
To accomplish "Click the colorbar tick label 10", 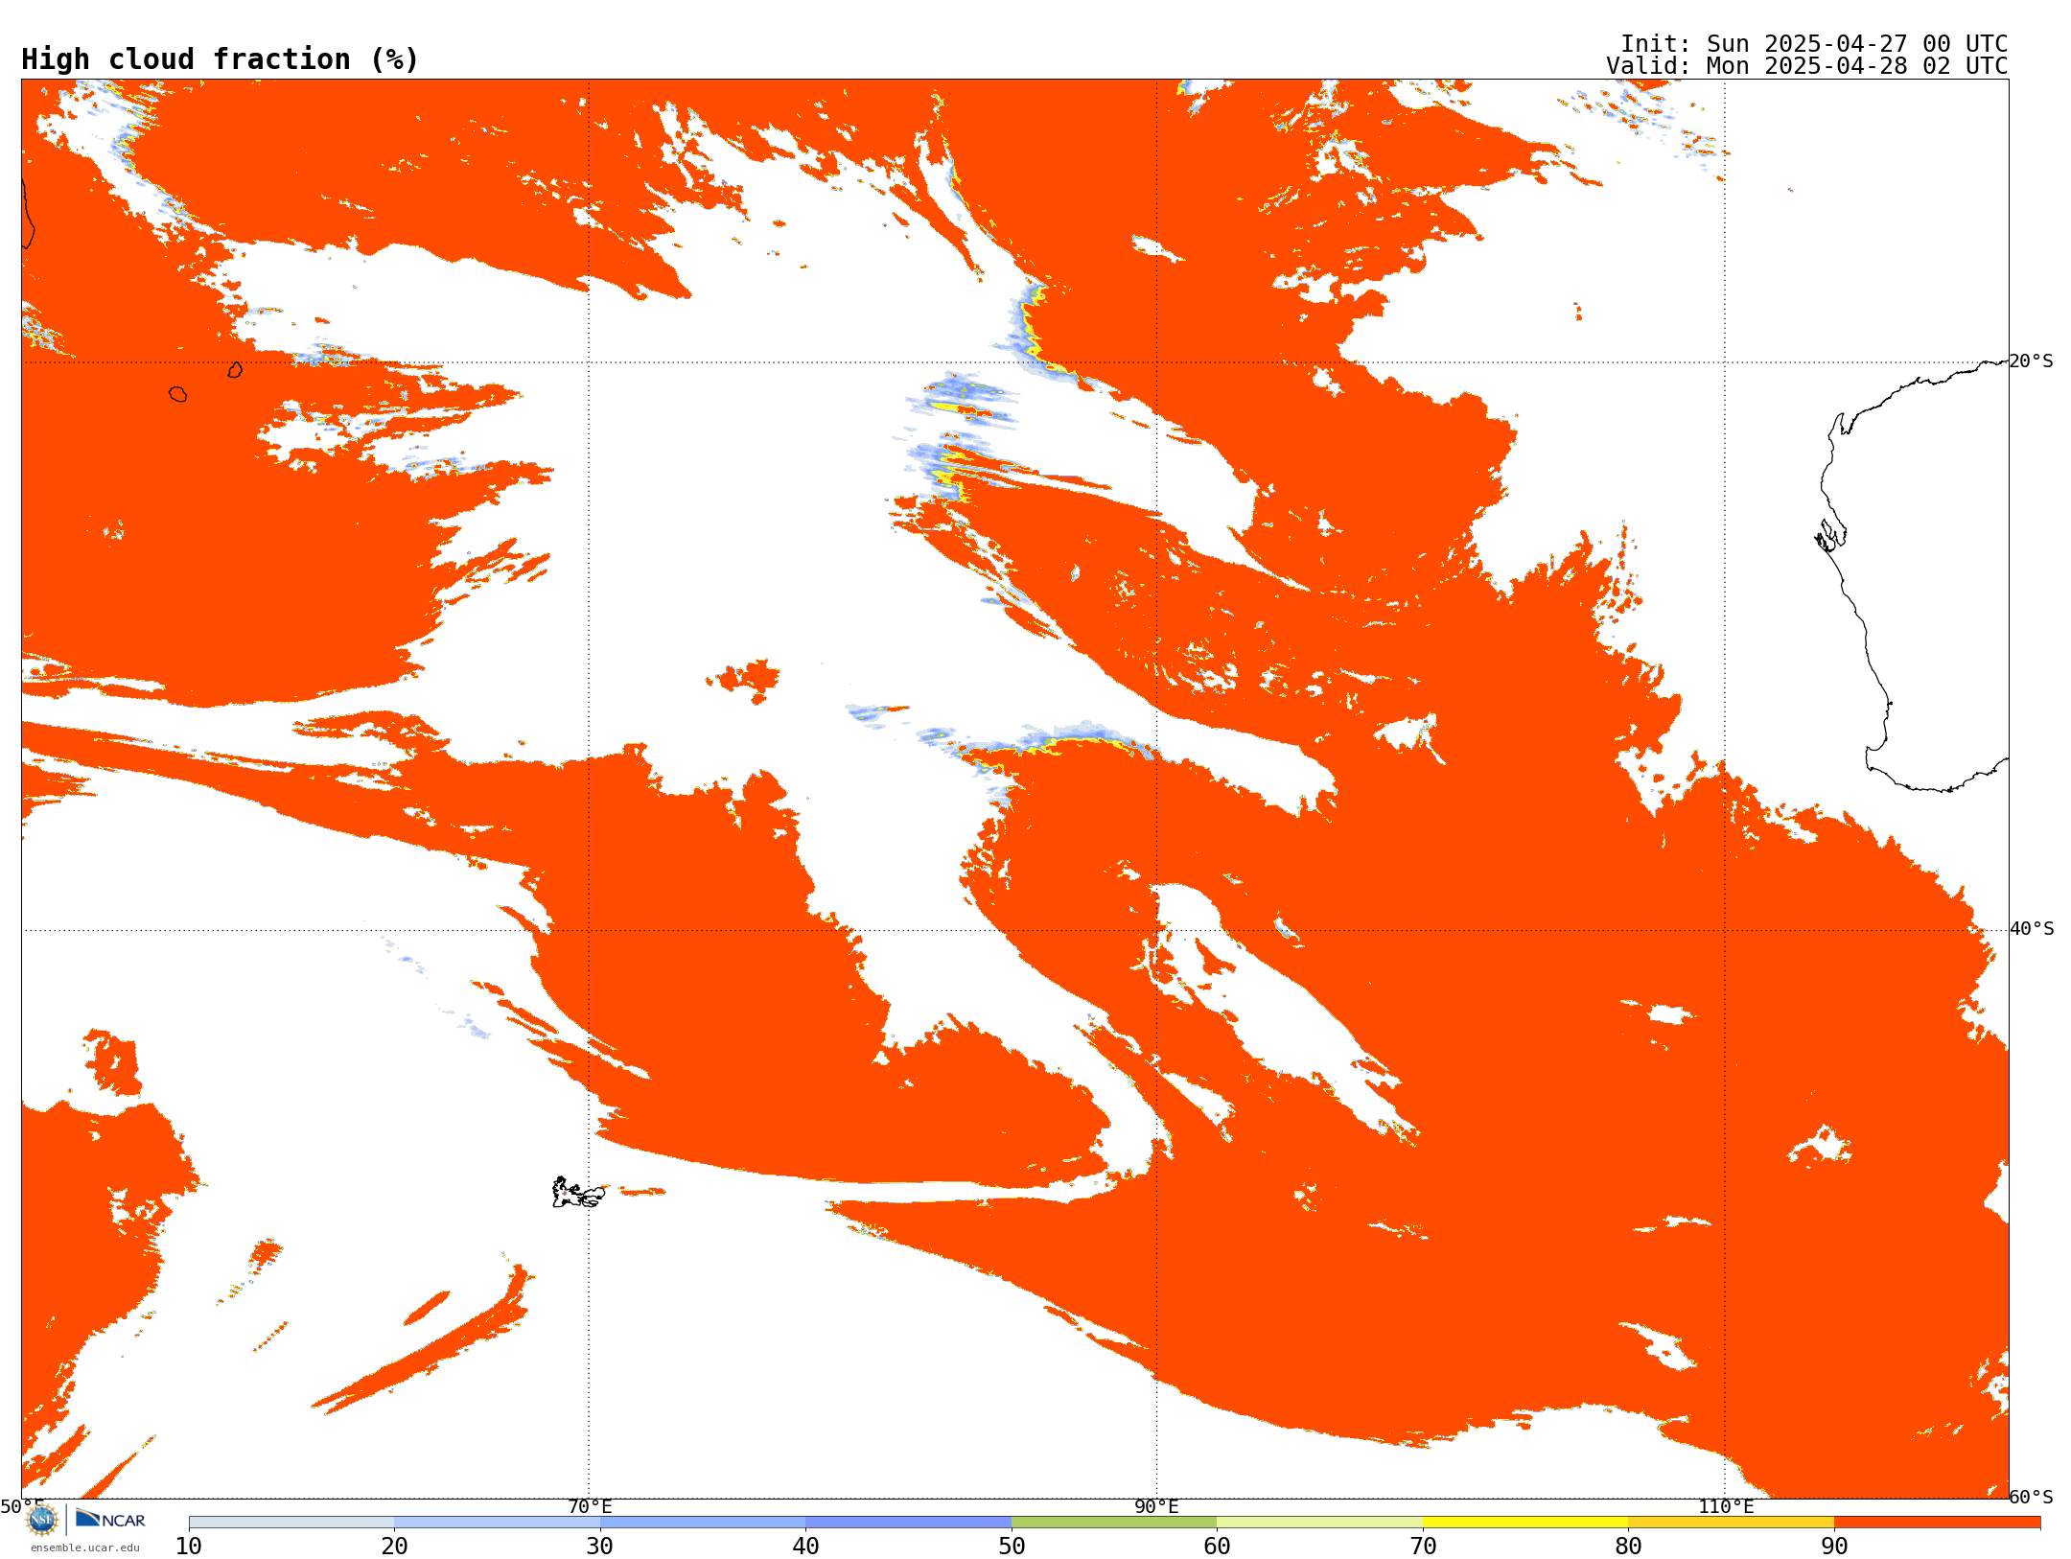I will [189, 1546].
